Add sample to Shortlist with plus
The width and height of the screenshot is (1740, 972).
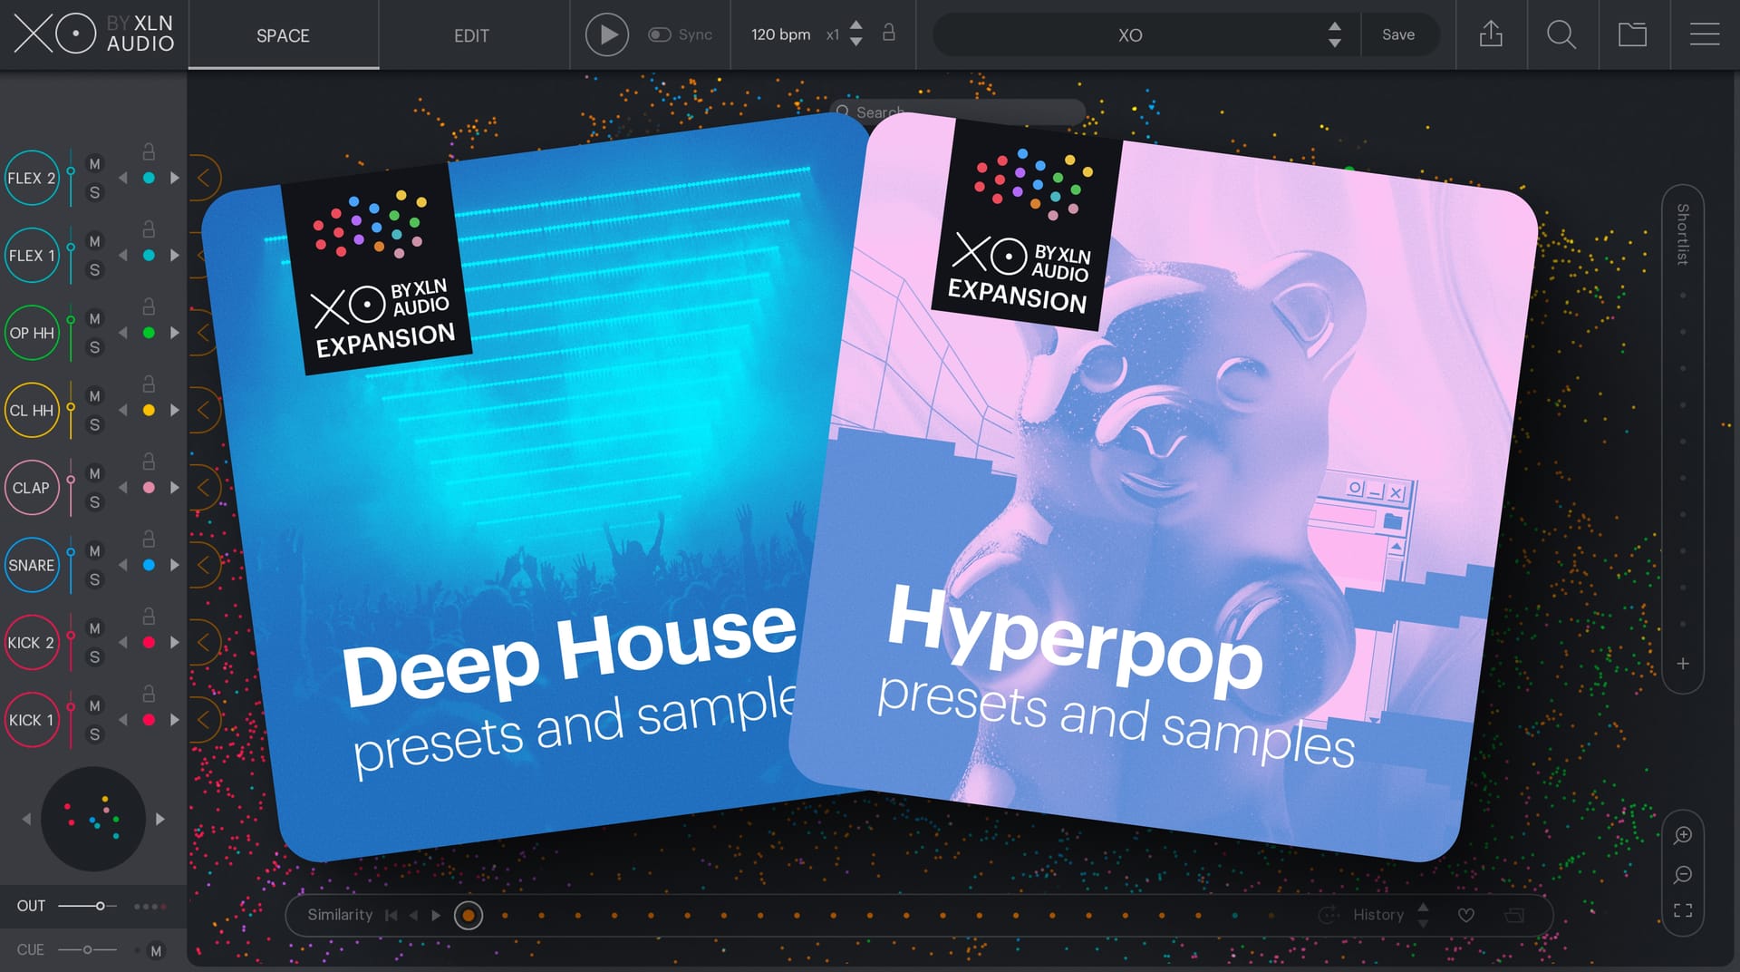click(1683, 664)
